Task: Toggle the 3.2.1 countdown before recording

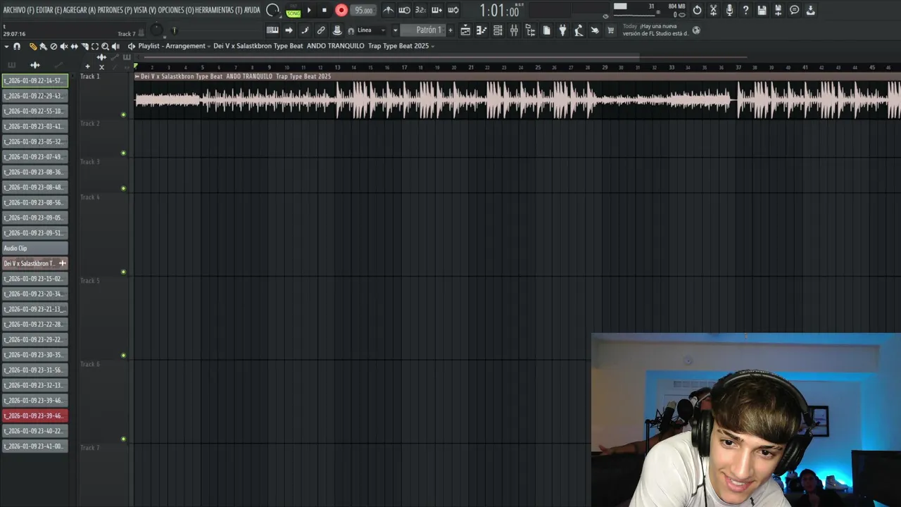Action: point(420,10)
